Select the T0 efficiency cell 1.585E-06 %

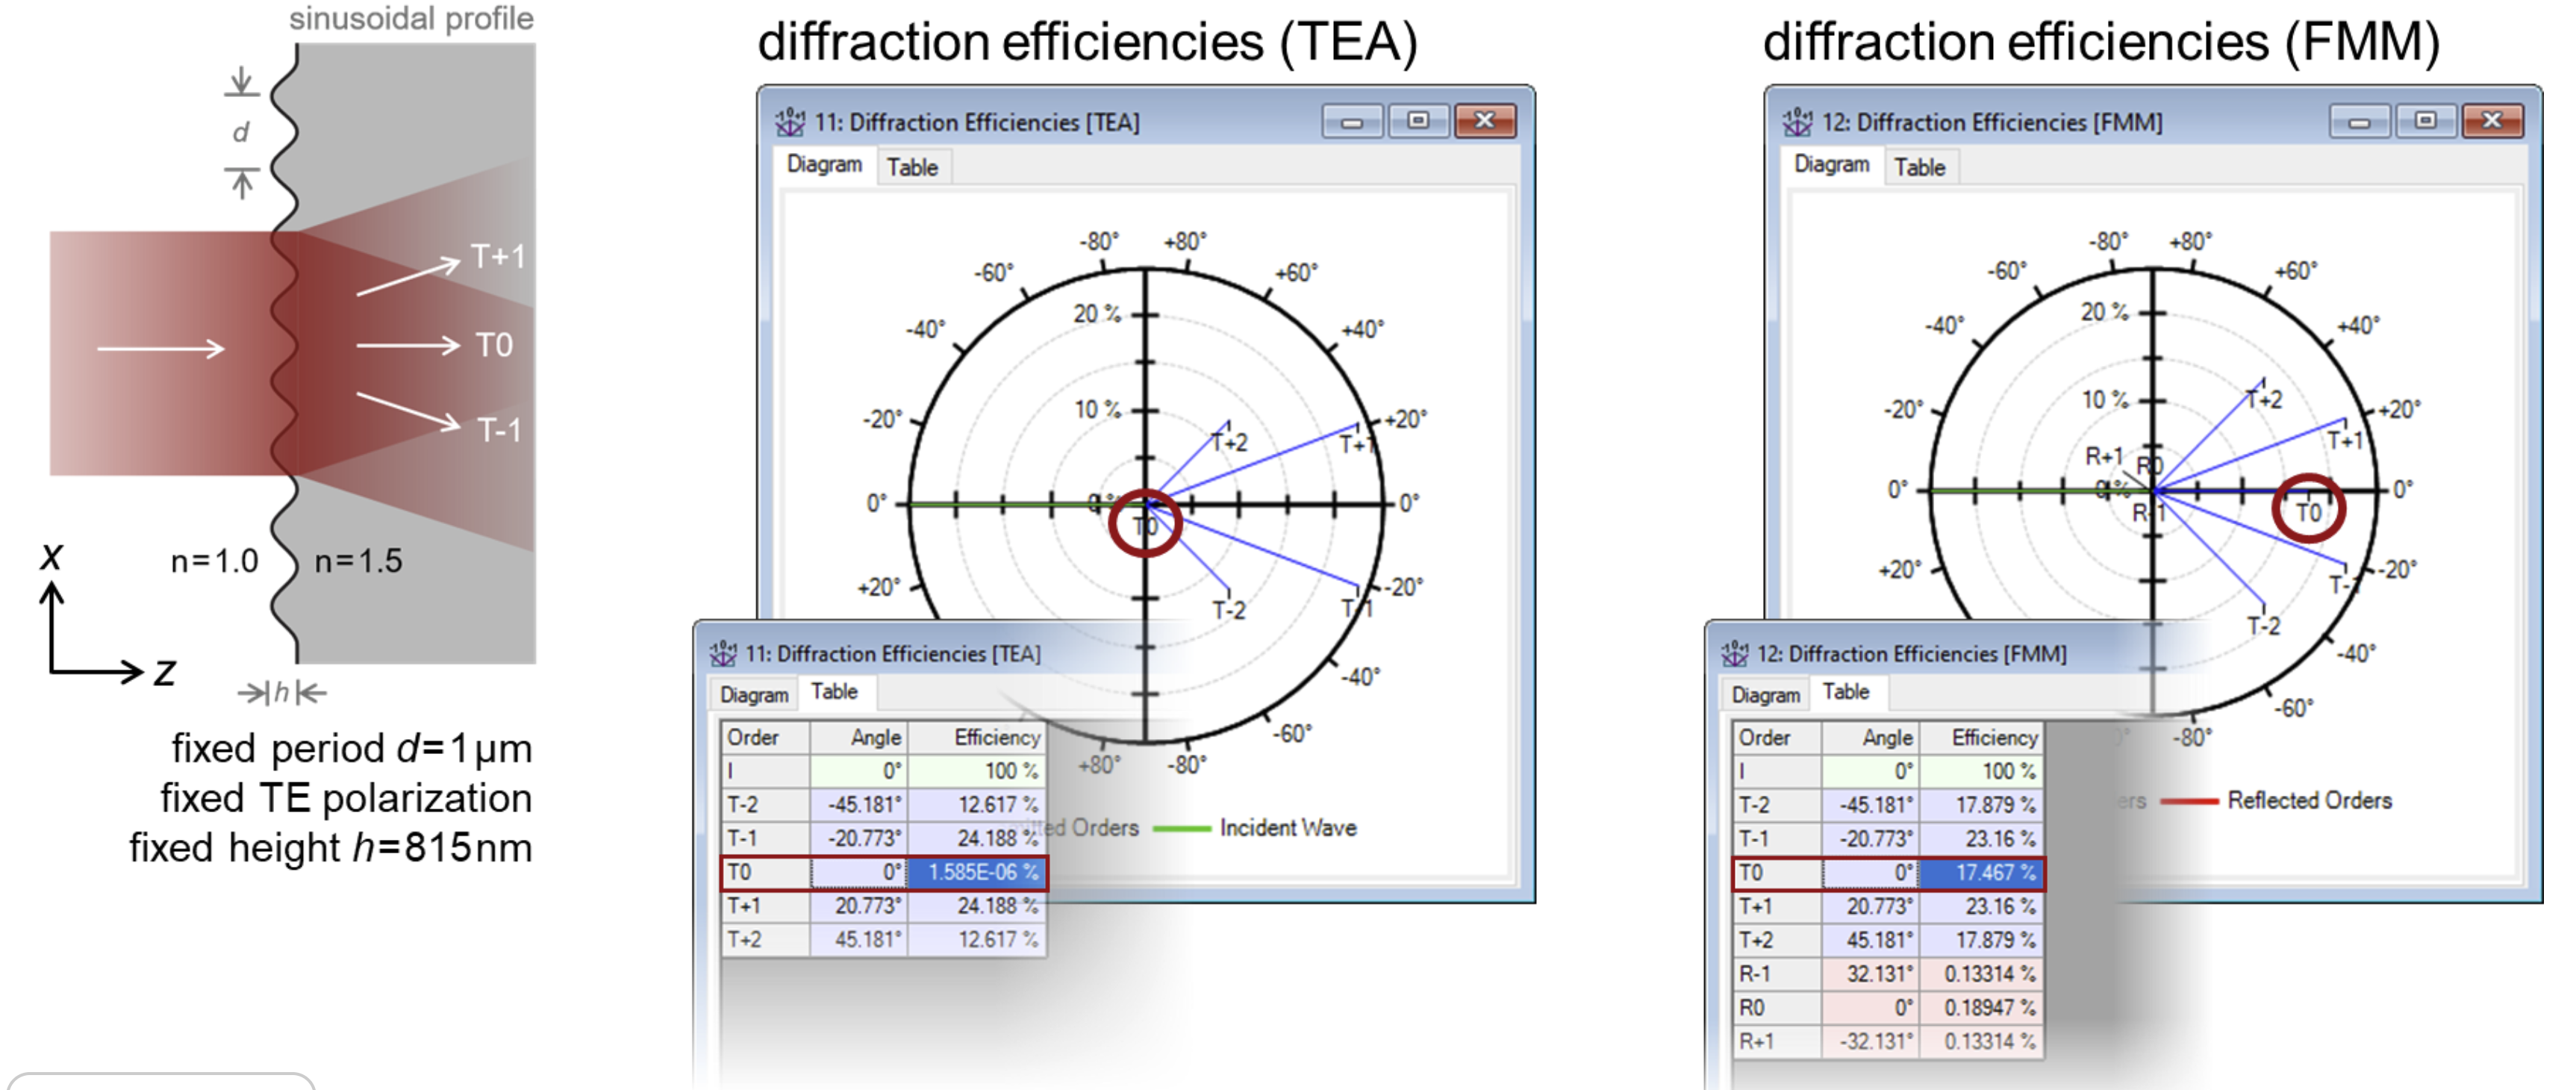pyautogui.click(x=976, y=873)
